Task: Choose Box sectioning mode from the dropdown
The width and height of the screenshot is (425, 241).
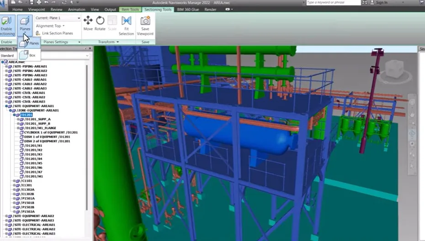Action: point(29,55)
